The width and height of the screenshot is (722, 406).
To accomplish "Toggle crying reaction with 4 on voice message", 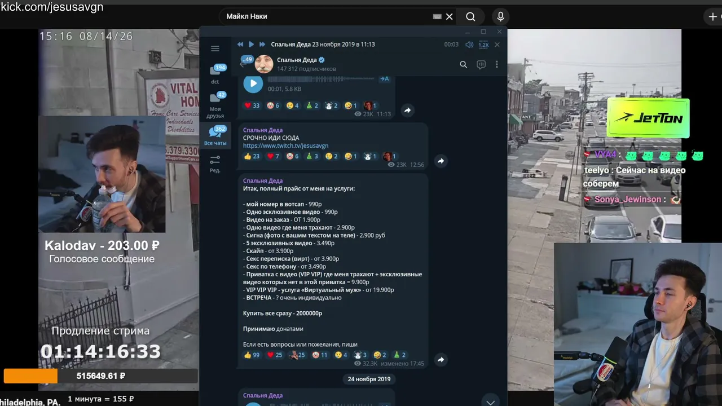I will click(292, 105).
